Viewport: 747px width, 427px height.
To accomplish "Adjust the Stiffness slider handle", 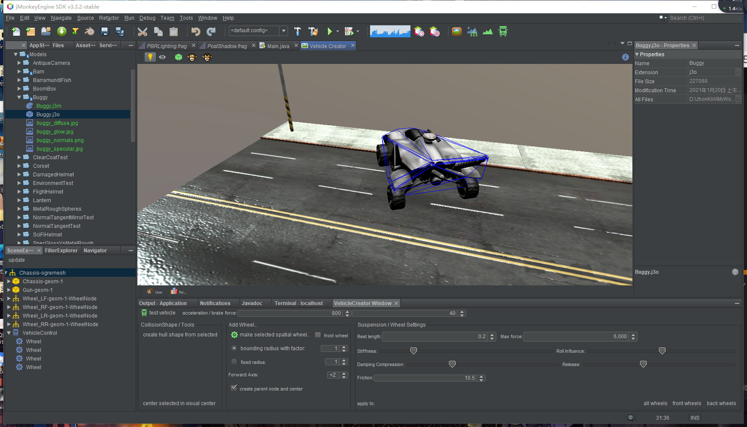I will 413,351.
